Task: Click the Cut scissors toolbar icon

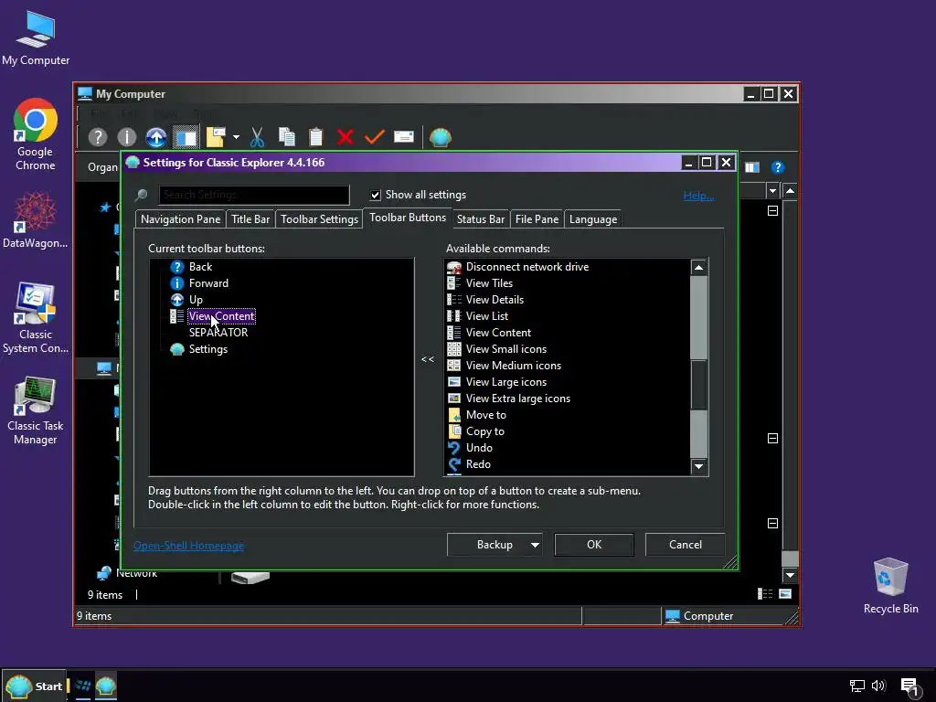Action: point(257,137)
